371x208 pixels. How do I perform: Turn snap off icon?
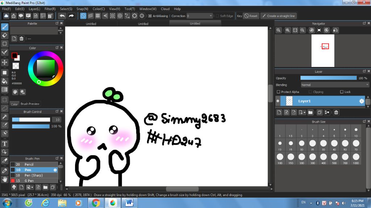pos(83,16)
